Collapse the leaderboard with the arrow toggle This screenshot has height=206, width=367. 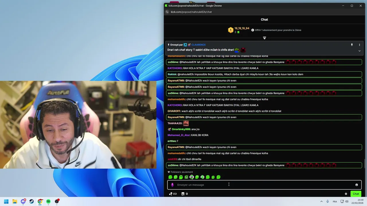point(264,38)
